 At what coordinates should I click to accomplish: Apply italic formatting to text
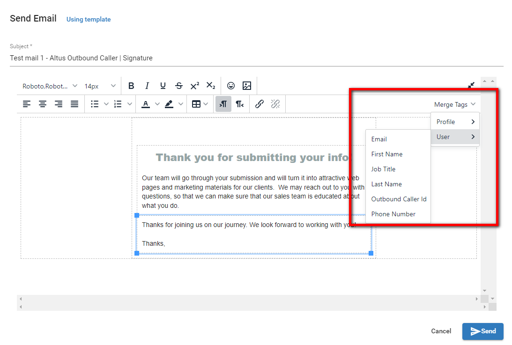tap(147, 86)
